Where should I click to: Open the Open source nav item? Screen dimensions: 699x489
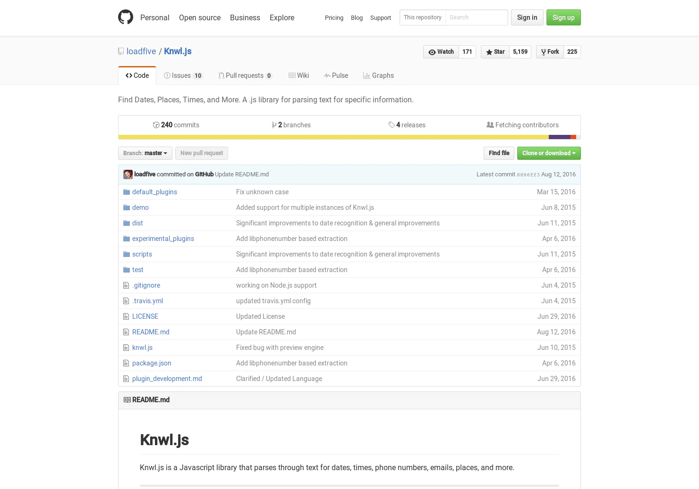click(200, 17)
